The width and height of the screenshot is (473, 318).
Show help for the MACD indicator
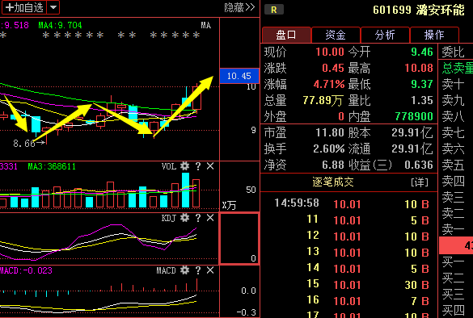198,270
